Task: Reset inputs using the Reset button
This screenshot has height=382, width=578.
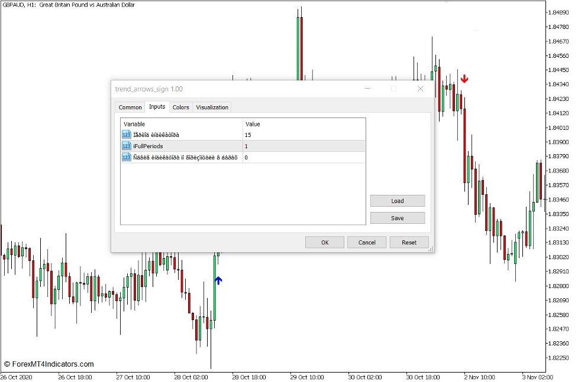Action: pyautogui.click(x=409, y=242)
